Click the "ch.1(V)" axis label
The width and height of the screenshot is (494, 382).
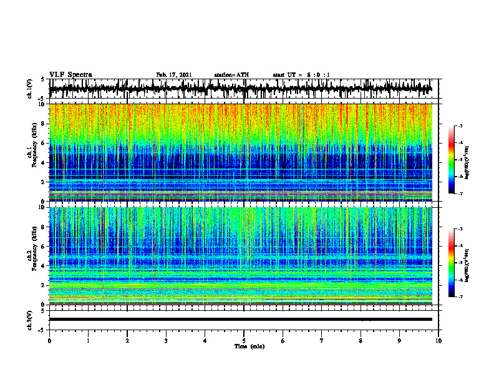pyautogui.click(x=30, y=89)
